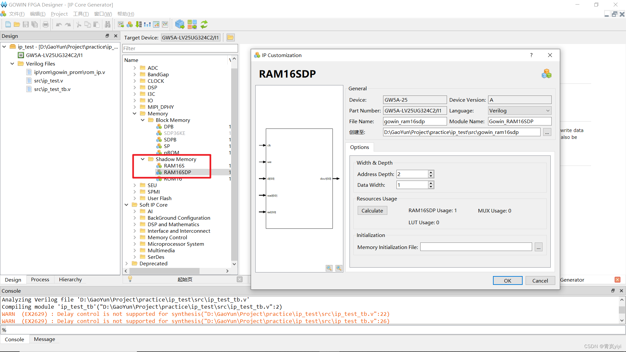626x352 pixels.
Task: Select the SDPB block memory item
Action: (170, 139)
